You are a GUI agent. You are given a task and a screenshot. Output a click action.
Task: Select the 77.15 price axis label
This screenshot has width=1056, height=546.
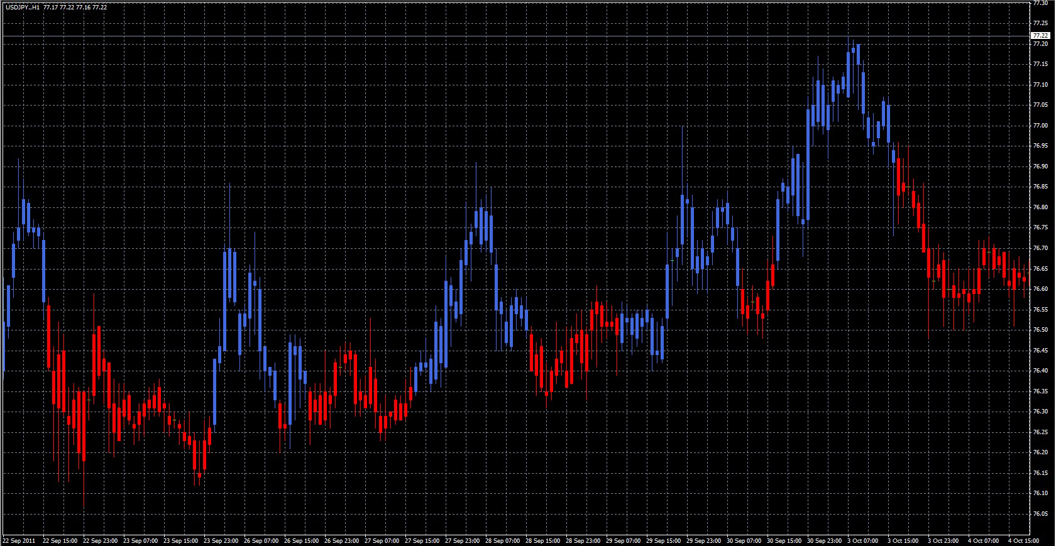click(x=1040, y=64)
